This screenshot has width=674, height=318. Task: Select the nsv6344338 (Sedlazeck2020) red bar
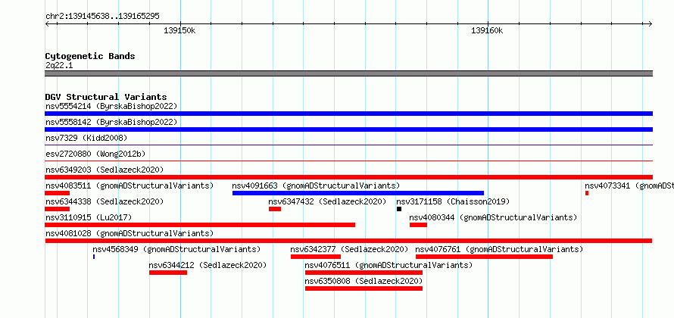click(x=57, y=209)
